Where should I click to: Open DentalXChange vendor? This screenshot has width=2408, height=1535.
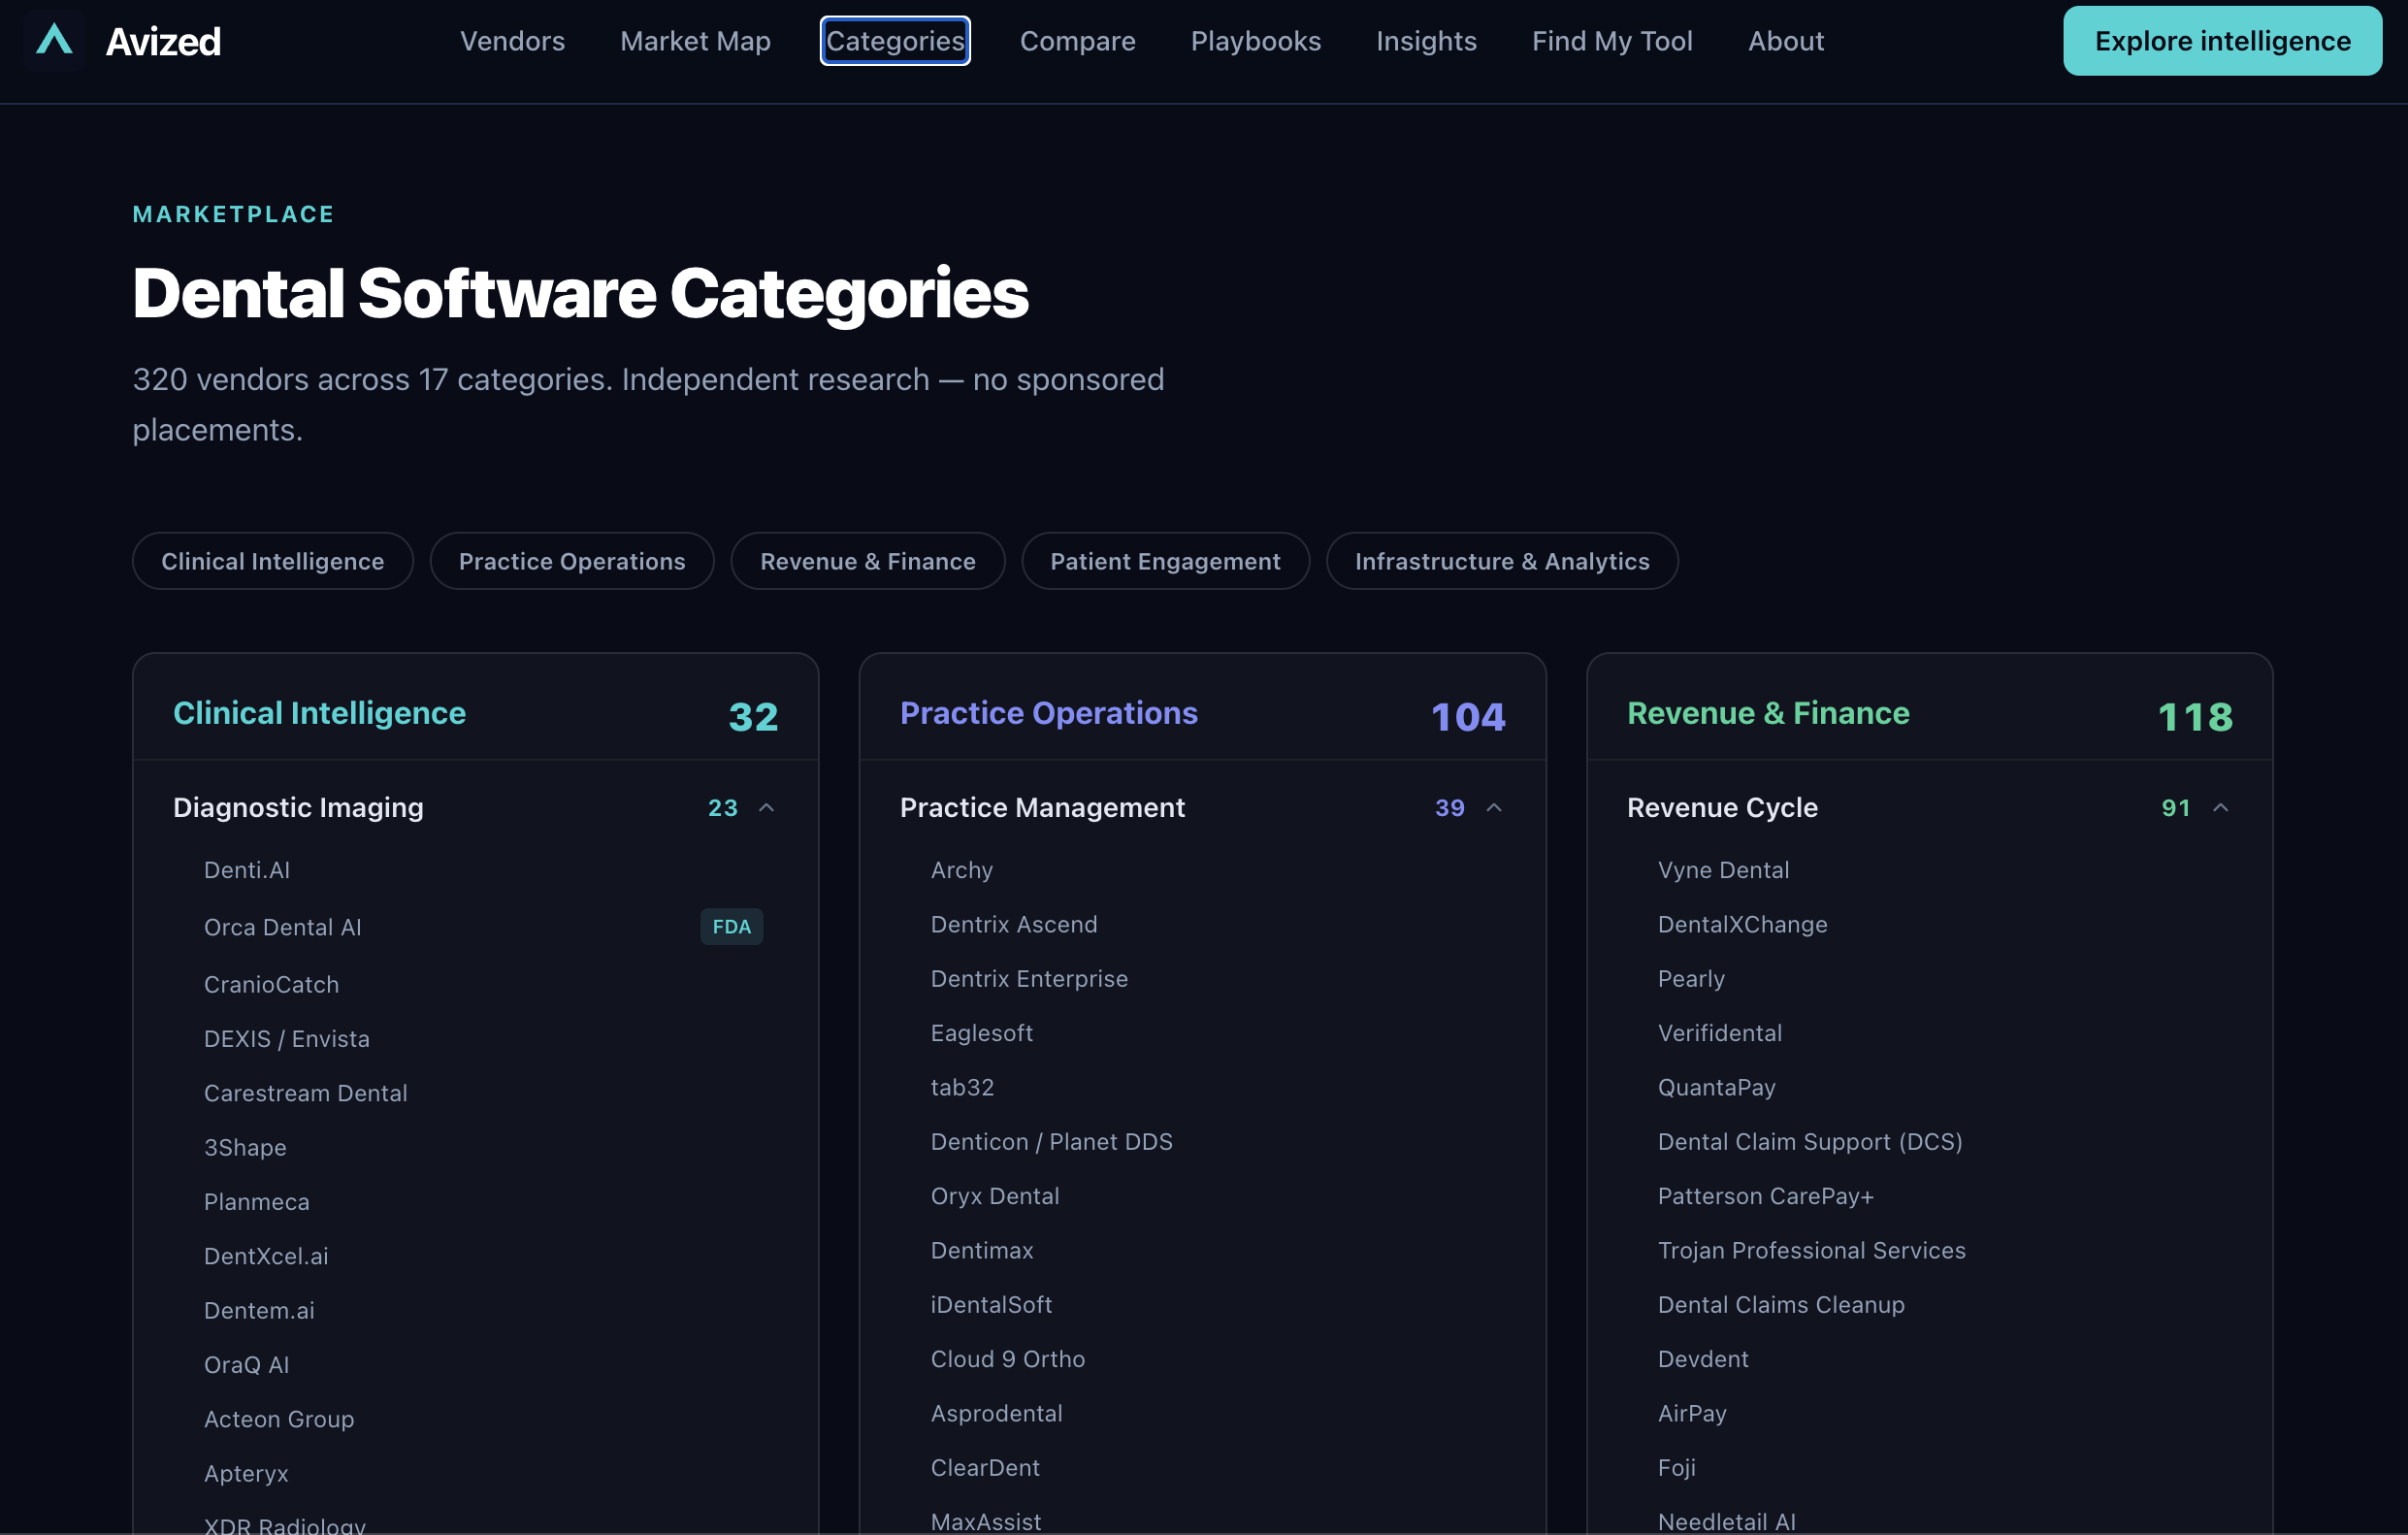click(x=1742, y=924)
